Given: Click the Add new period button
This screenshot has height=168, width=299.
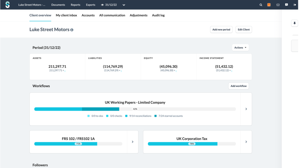Looking at the screenshot, I should point(221,30).
